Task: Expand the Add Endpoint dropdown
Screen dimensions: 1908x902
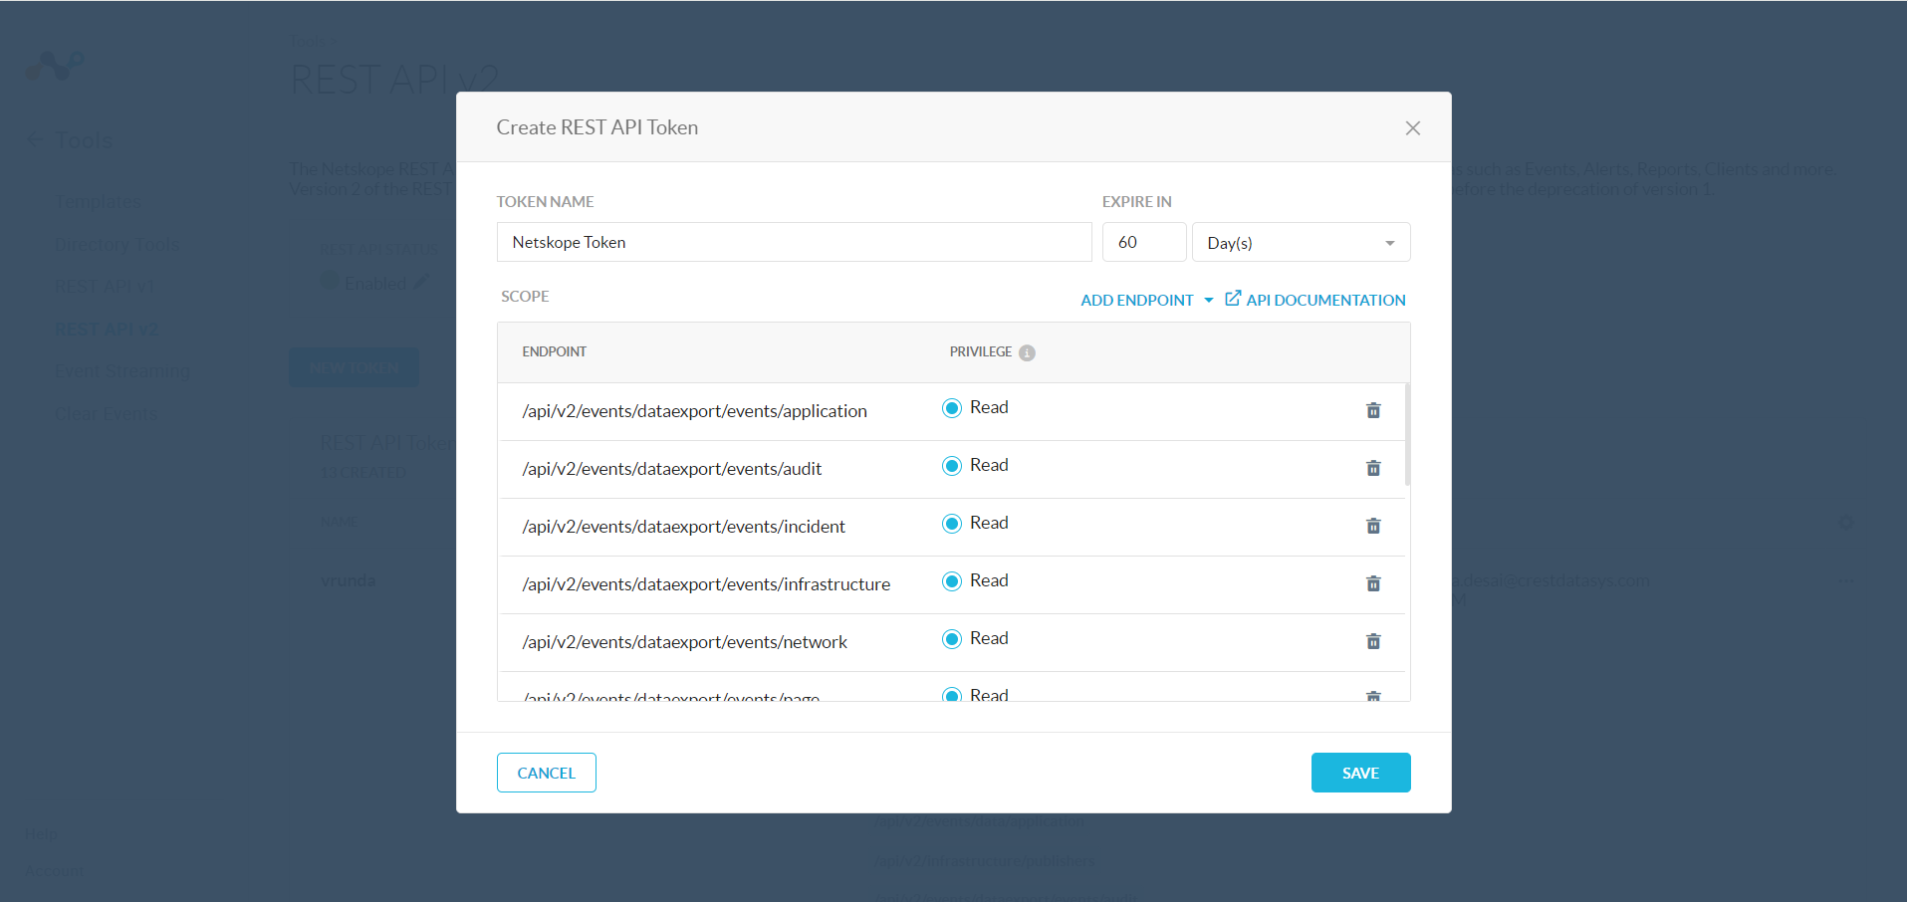Action: click(x=1147, y=300)
